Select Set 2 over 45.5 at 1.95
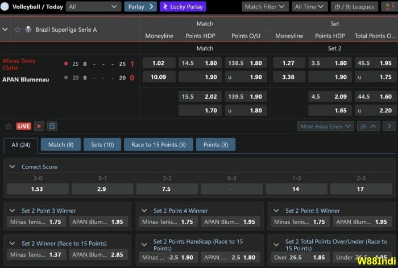398x268 pixels. [375, 63]
